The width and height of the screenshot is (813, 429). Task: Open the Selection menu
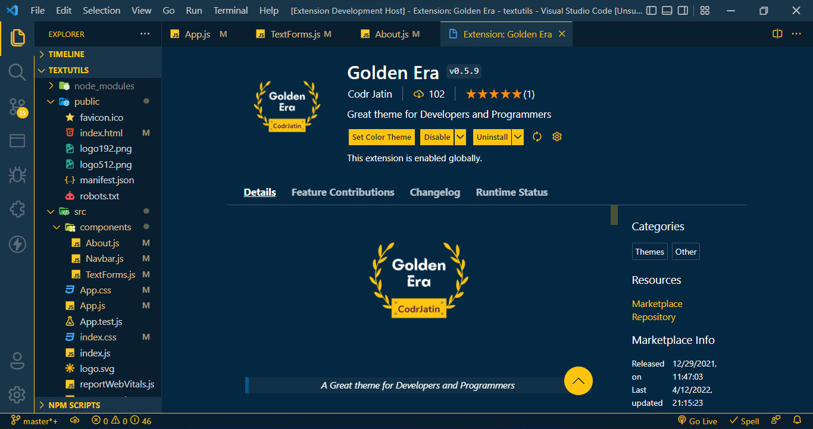(101, 11)
